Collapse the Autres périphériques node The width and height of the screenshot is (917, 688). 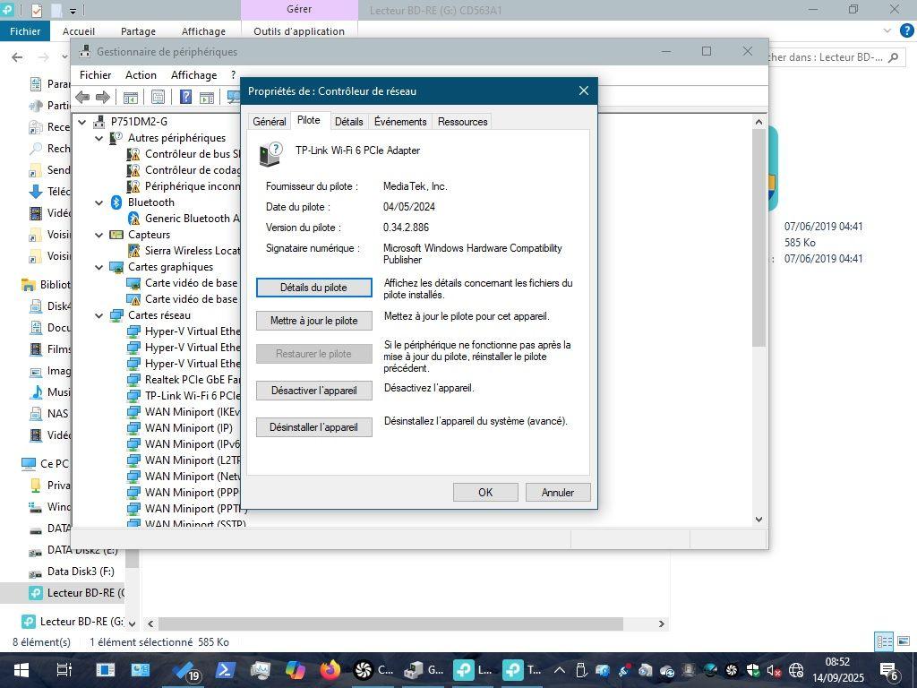100,138
